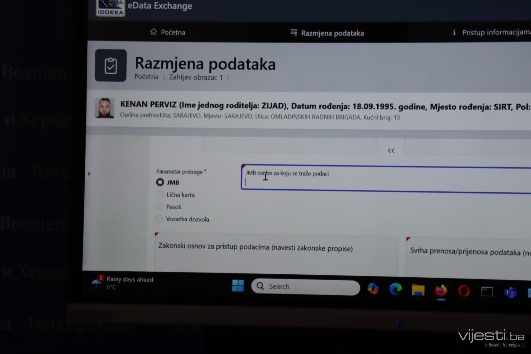Image resolution: width=531 pixels, height=354 pixels.
Task: Open the terminal window taskbar icon
Action: click(x=487, y=292)
